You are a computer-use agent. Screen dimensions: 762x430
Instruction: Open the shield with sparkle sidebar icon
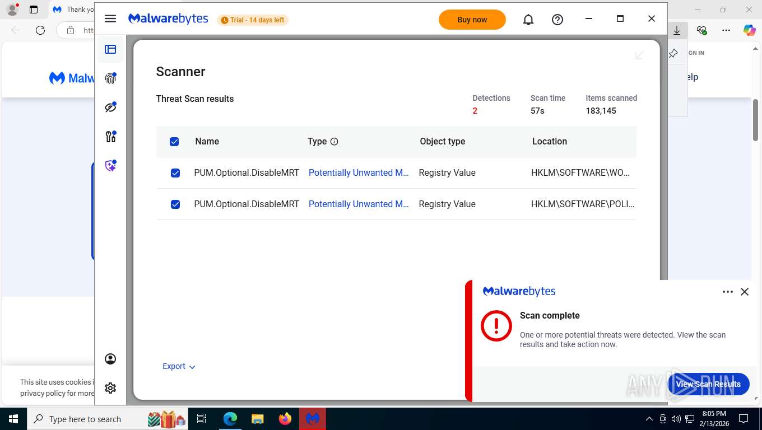click(110, 166)
